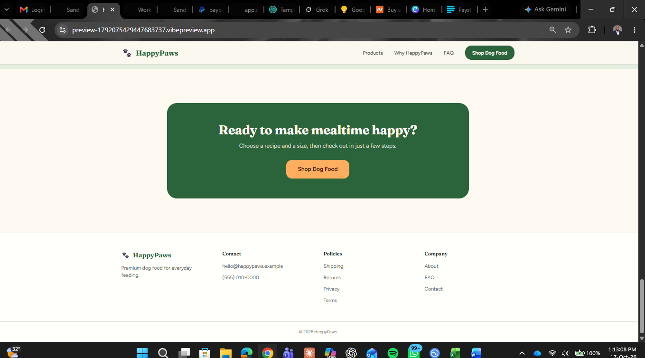Reload the page with the refresh icon

tap(42, 30)
